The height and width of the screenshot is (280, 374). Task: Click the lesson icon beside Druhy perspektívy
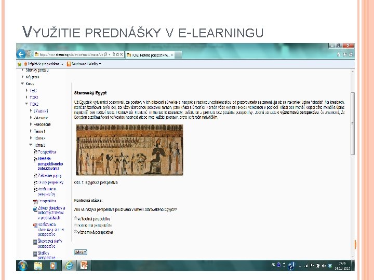pyautogui.click(x=35, y=183)
